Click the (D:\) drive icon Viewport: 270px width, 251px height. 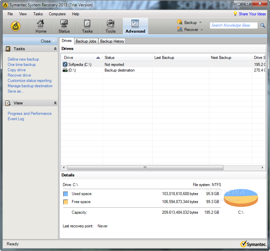point(65,70)
